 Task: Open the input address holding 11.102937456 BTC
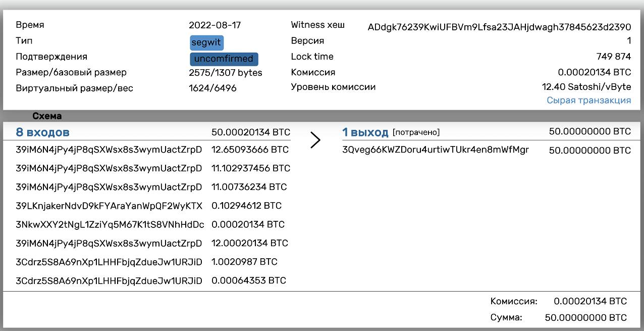[x=109, y=168]
